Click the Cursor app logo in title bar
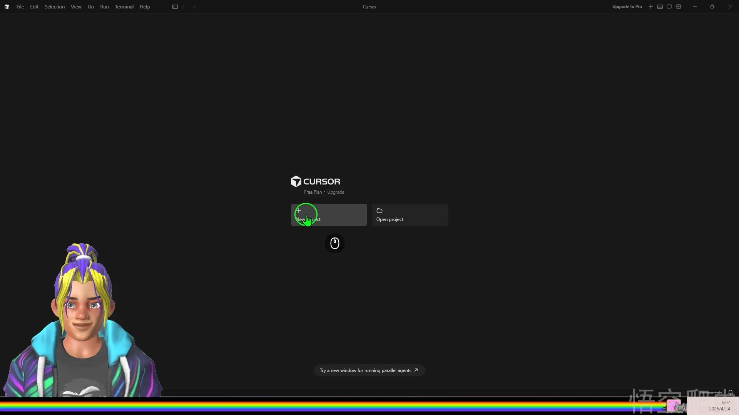This screenshot has height=415, width=739. coord(7,7)
